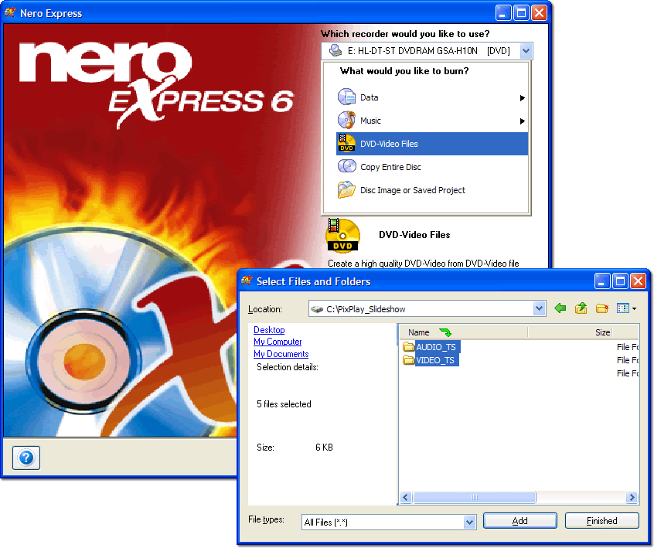Click the recorder drive icon
Viewport: 654px width, 548px height.
click(x=336, y=50)
